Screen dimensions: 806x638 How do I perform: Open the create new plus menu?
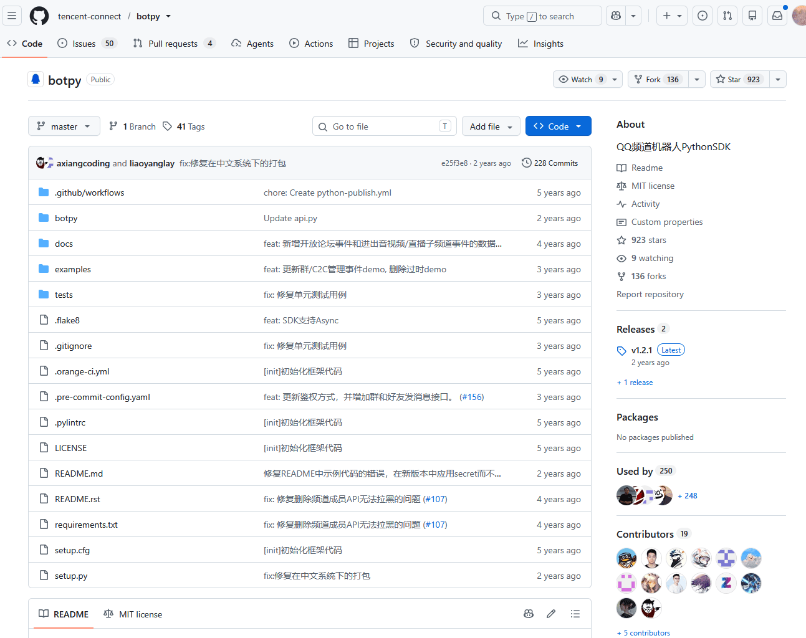click(x=672, y=16)
